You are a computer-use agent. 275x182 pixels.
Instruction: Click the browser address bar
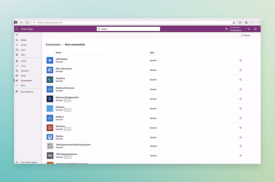tap(134, 22)
